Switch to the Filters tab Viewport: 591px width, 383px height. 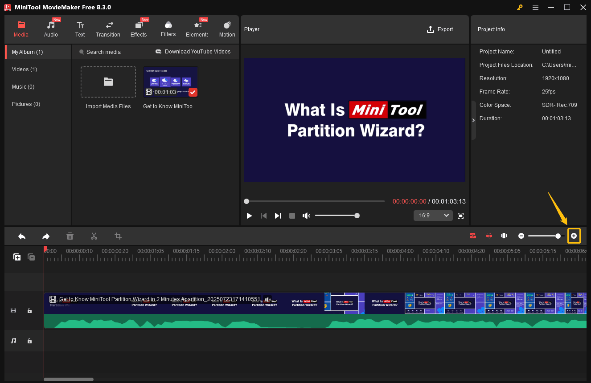point(168,29)
